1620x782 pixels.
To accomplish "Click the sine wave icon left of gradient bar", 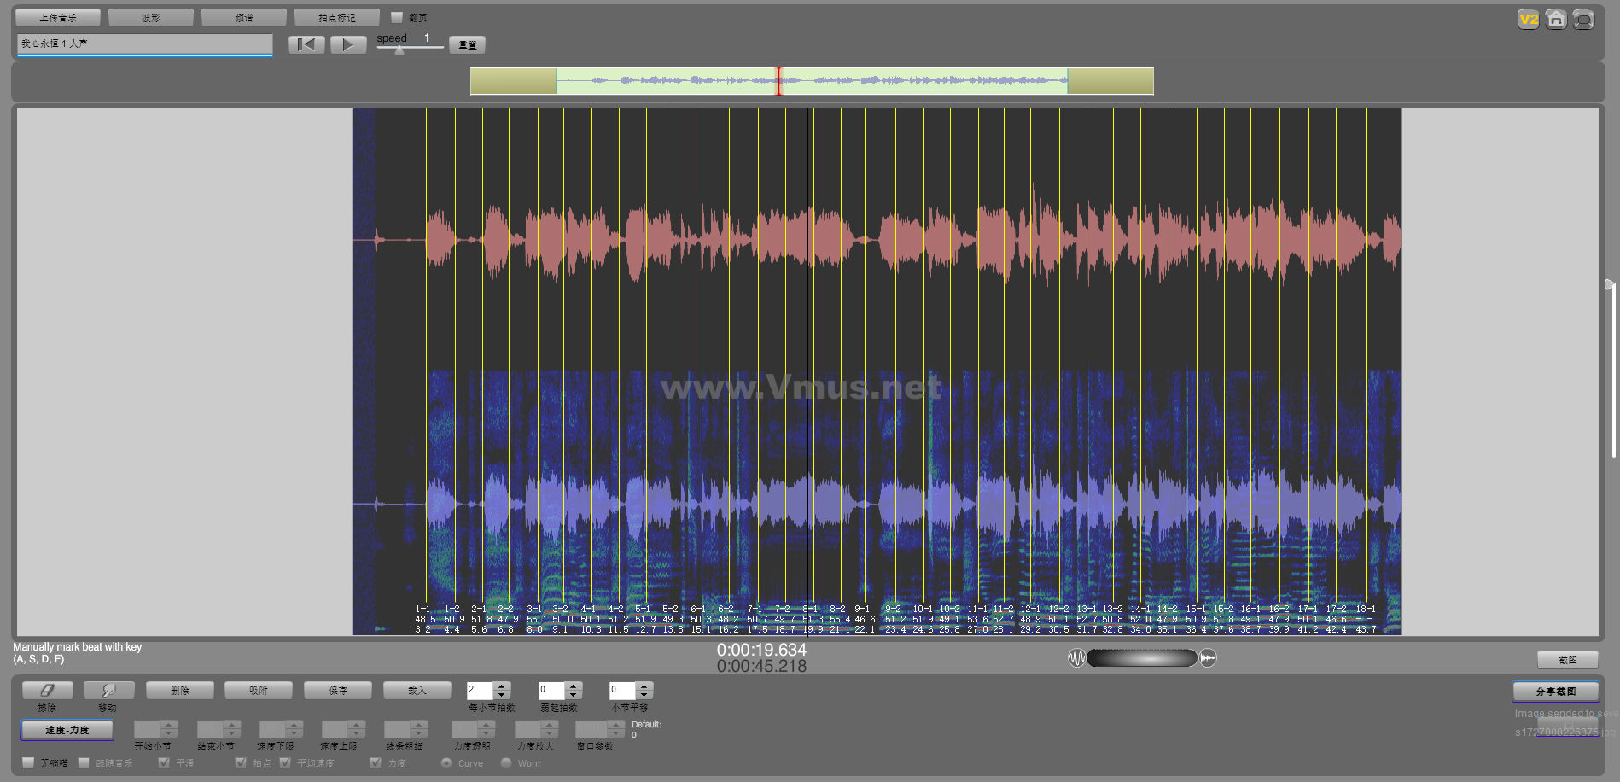I will click(1076, 658).
